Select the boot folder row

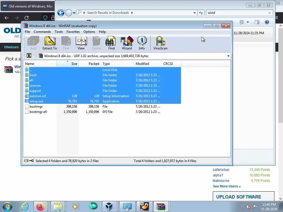(x=103, y=75)
